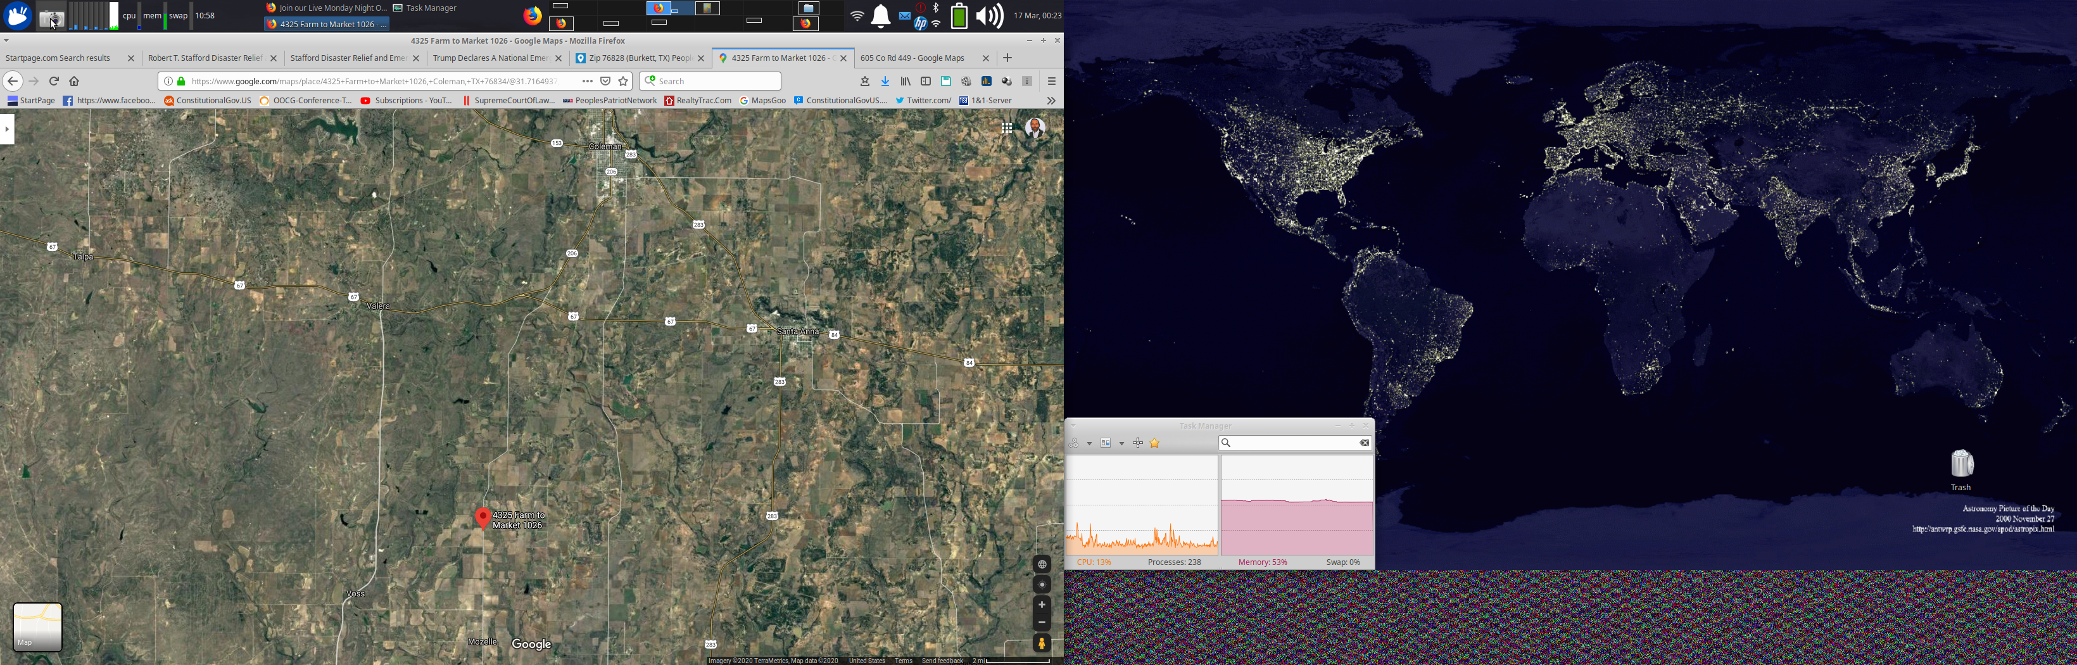The height and width of the screenshot is (665, 2077).
Task: Expand hidden bookmarks with double chevron
Action: [1051, 101]
